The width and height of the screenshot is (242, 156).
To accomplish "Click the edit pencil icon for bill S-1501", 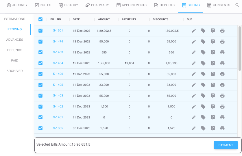I will [194, 31].
